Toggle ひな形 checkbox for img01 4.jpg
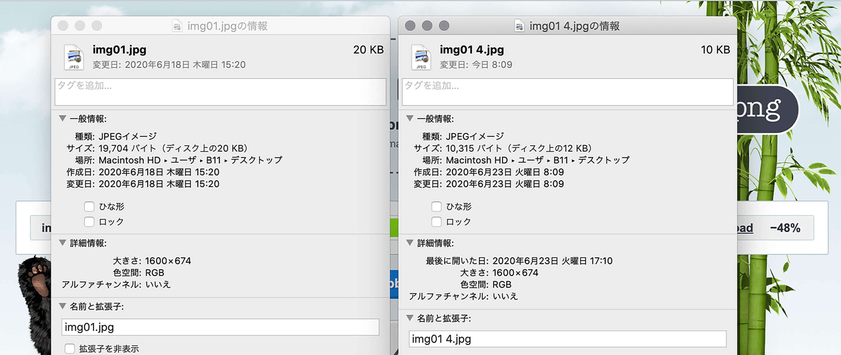This screenshot has height=355, width=841. (x=436, y=207)
